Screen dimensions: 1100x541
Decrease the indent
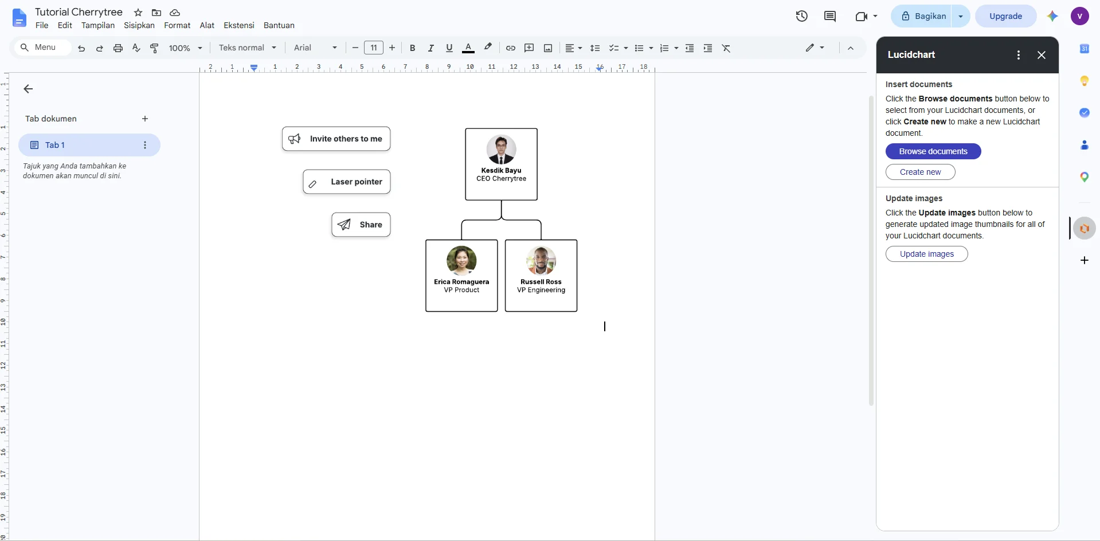tap(690, 48)
